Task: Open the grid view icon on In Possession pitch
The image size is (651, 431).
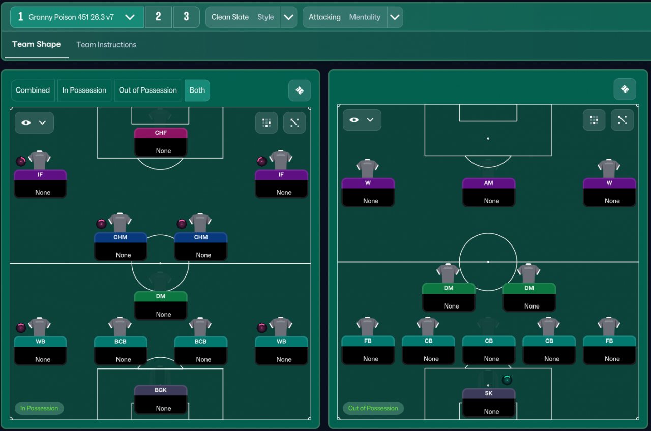Action: (267, 122)
